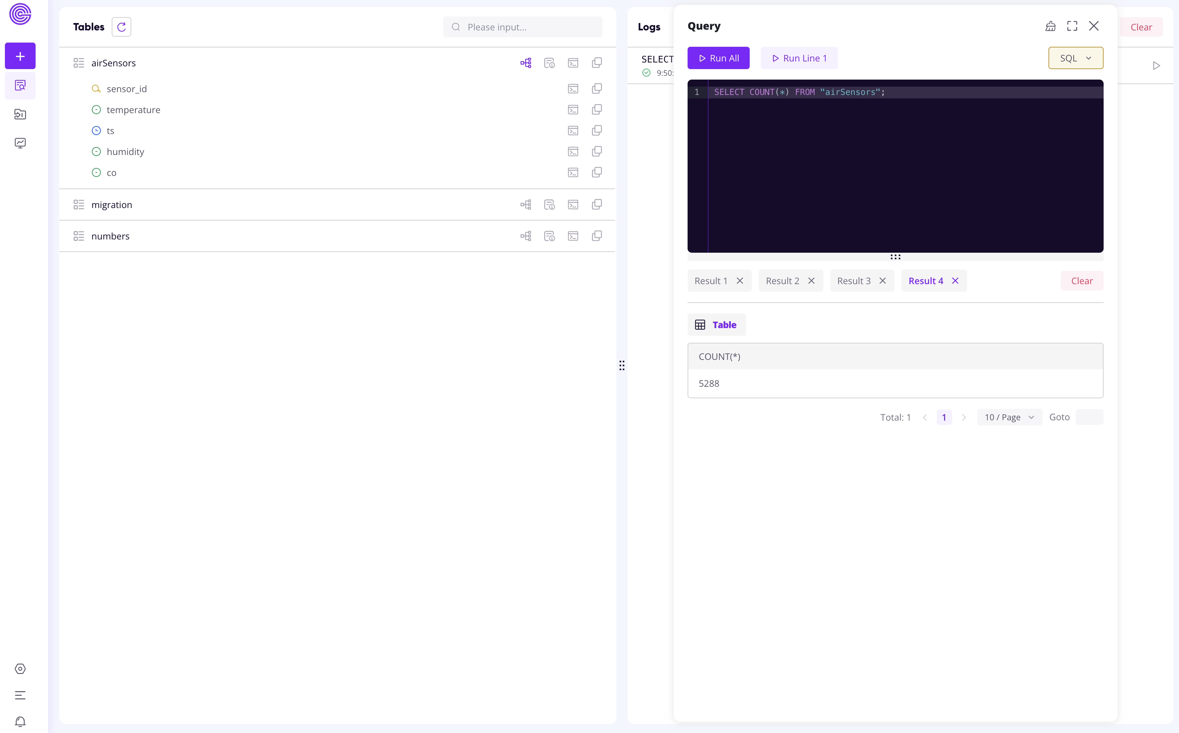Open the Ingest panel from the left sidebar

pyautogui.click(x=20, y=114)
